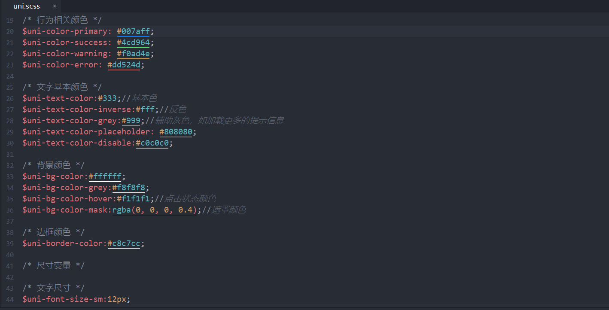Pick the #dd524d error color value
609x310 pixels.
tap(124, 65)
